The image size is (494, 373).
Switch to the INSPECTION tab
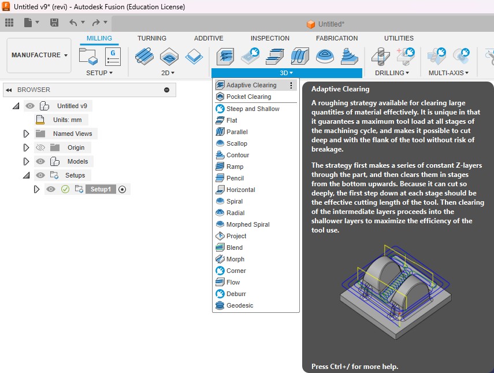[270, 38]
